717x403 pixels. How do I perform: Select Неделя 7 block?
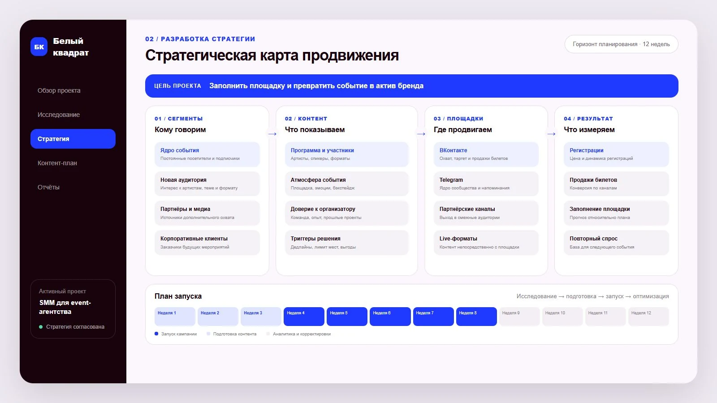433,317
